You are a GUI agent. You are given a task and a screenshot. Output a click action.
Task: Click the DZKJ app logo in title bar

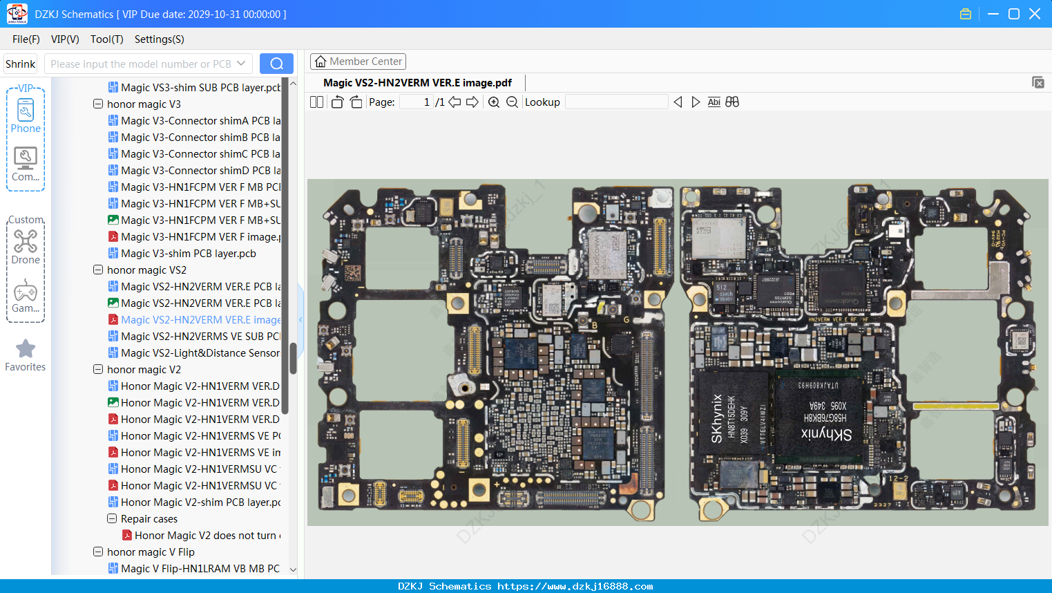point(17,14)
